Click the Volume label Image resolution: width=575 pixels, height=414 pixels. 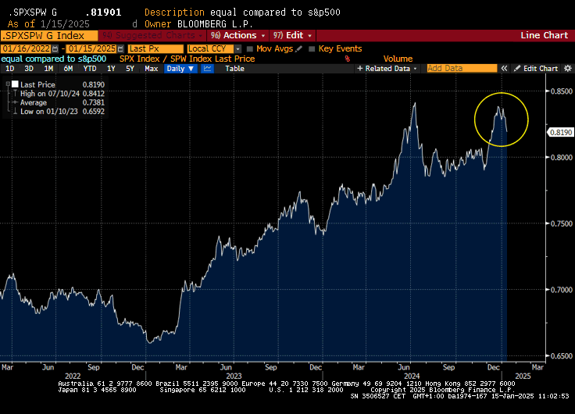398,59
